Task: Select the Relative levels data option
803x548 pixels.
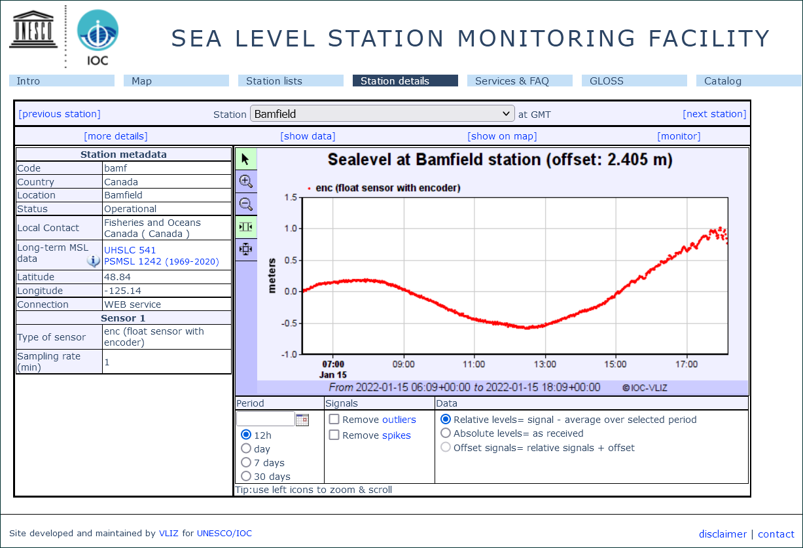Action: 446,419
